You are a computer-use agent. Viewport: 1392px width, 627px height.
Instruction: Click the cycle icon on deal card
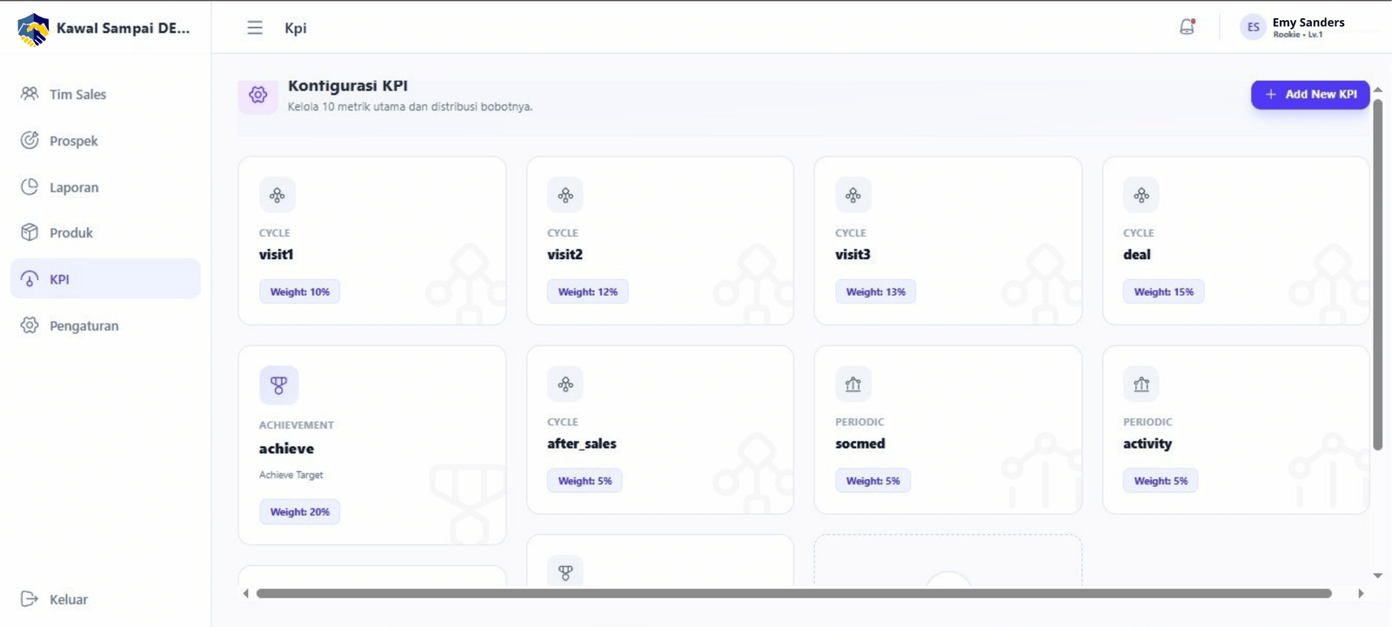click(1141, 195)
